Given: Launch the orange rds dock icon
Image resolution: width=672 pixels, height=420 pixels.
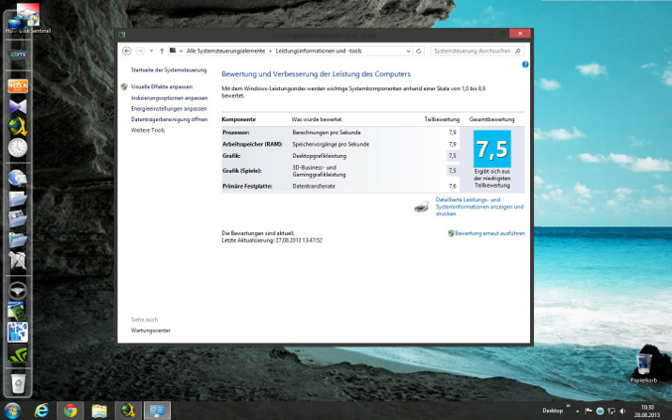Looking at the screenshot, I should pyautogui.click(x=18, y=86).
